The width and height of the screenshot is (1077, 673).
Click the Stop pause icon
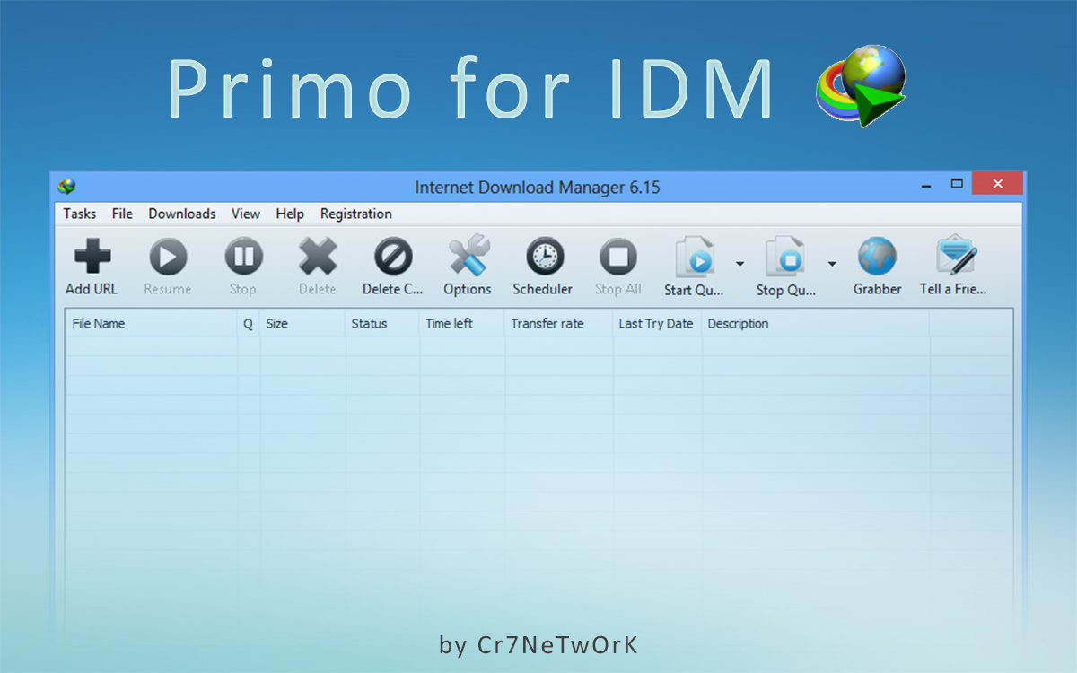(x=243, y=257)
